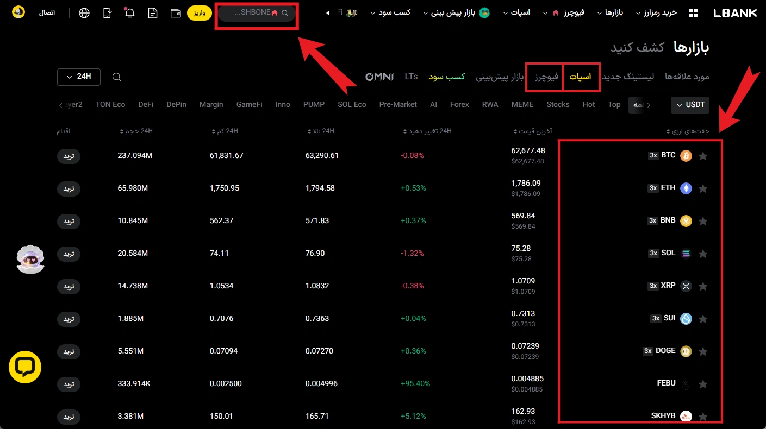Click the header search box showing SHBONE

click(257, 13)
